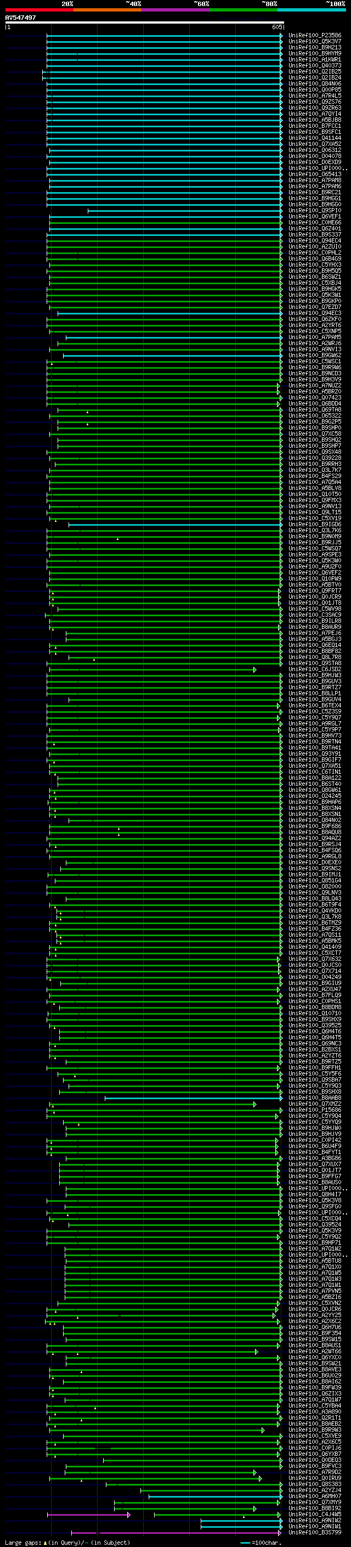The image size is (351, 1547).
Task: Select the UniRef100_B9GUV3 hit label
Action: point(314,681)
